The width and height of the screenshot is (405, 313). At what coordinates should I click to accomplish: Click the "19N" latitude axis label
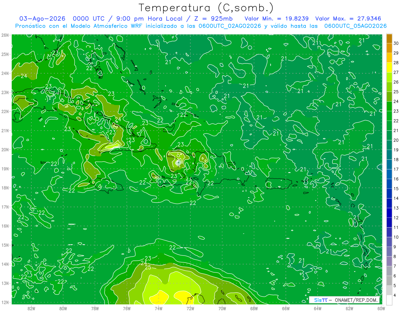(x=5, y=168)
